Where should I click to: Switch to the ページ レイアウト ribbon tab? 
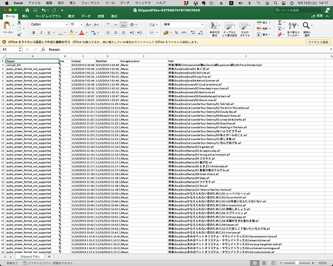pos(48,16)
